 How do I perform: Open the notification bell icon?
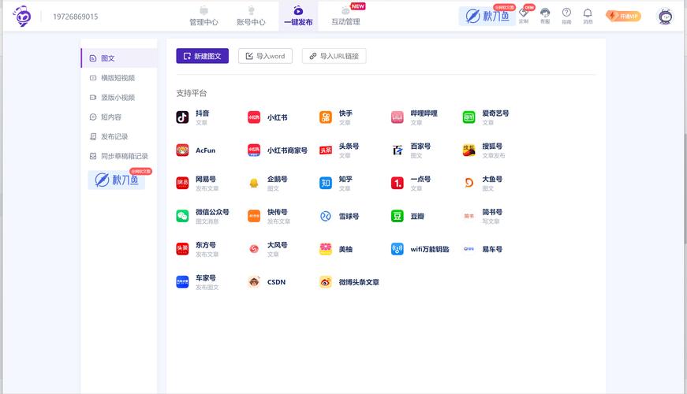(588, 13)
